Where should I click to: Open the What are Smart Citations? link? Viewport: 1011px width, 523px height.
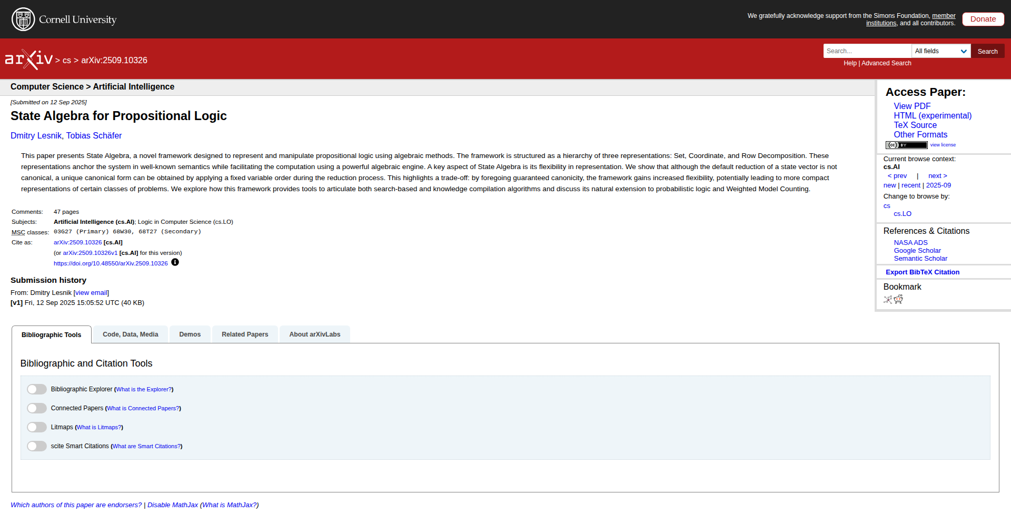[x=146, y=446]
